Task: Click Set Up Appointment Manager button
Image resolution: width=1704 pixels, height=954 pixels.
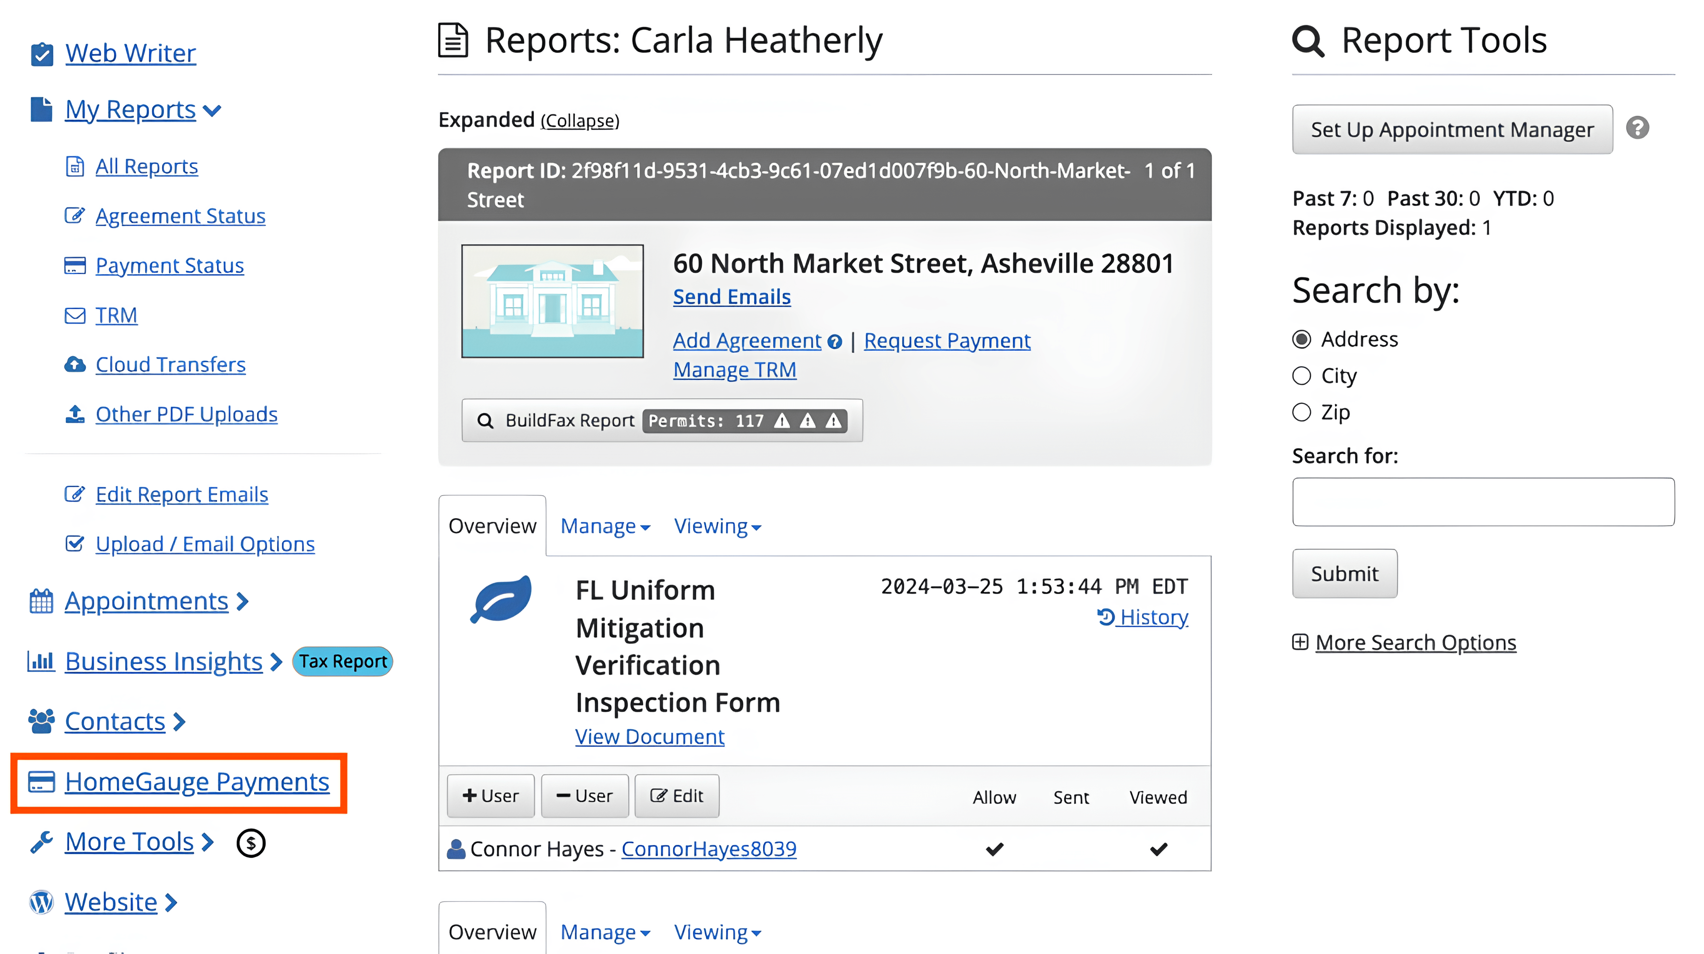Action: 1452,129
